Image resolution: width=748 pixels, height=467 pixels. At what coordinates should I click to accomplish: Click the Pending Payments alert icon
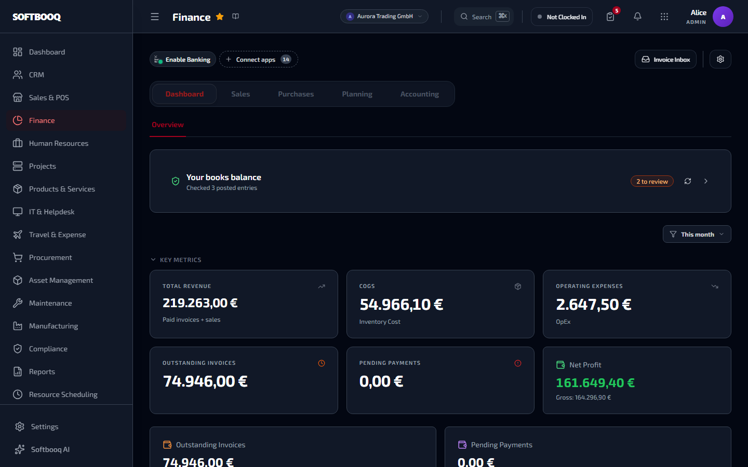click(x=518, y=363)
